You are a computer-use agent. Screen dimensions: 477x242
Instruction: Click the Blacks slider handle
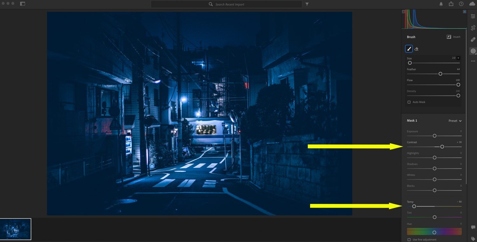434,190
